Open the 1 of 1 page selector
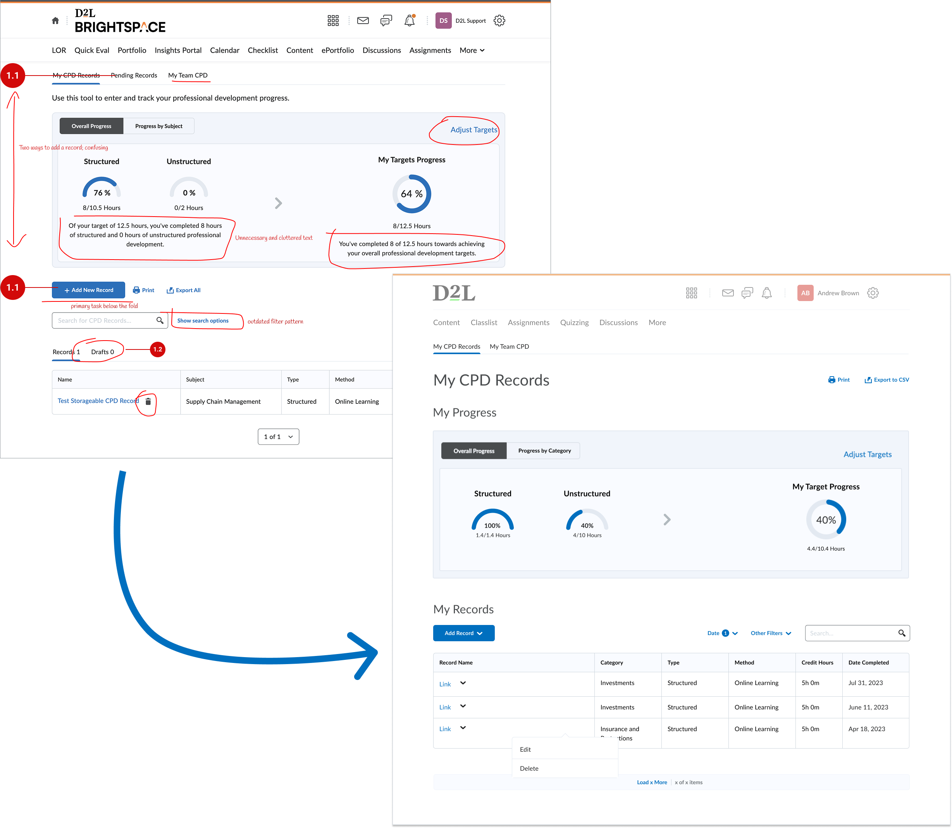 [x=278, y=437]
